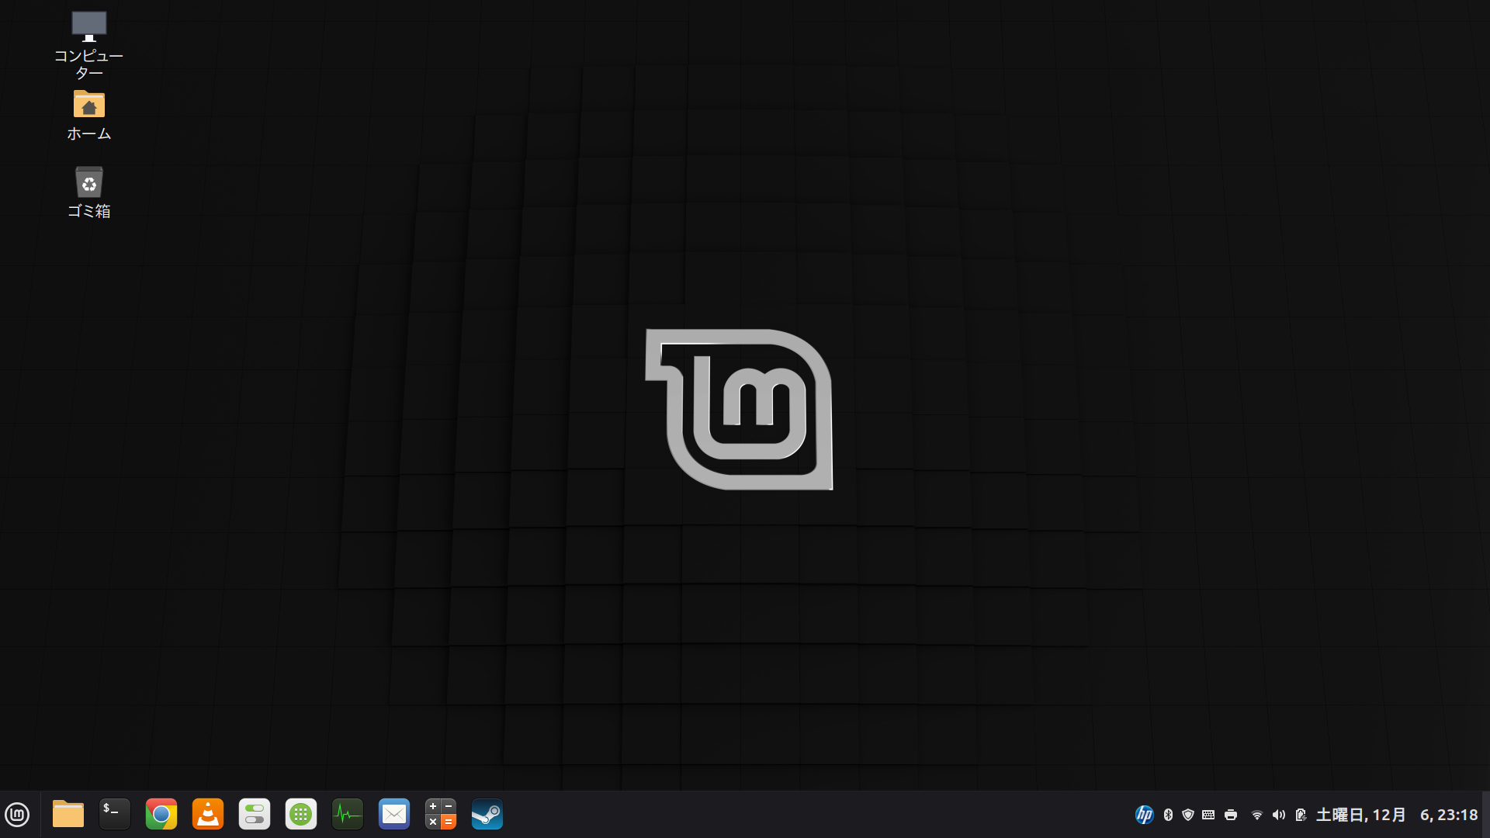Open System Settings toggle-switch icon
Screen dimensions: 1490x838
tap(255, 815)
